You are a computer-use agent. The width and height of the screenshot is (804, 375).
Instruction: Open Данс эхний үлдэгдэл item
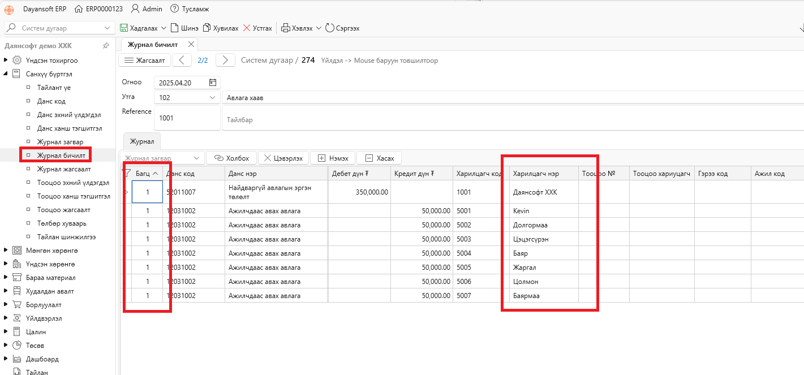tap(69, 115)
